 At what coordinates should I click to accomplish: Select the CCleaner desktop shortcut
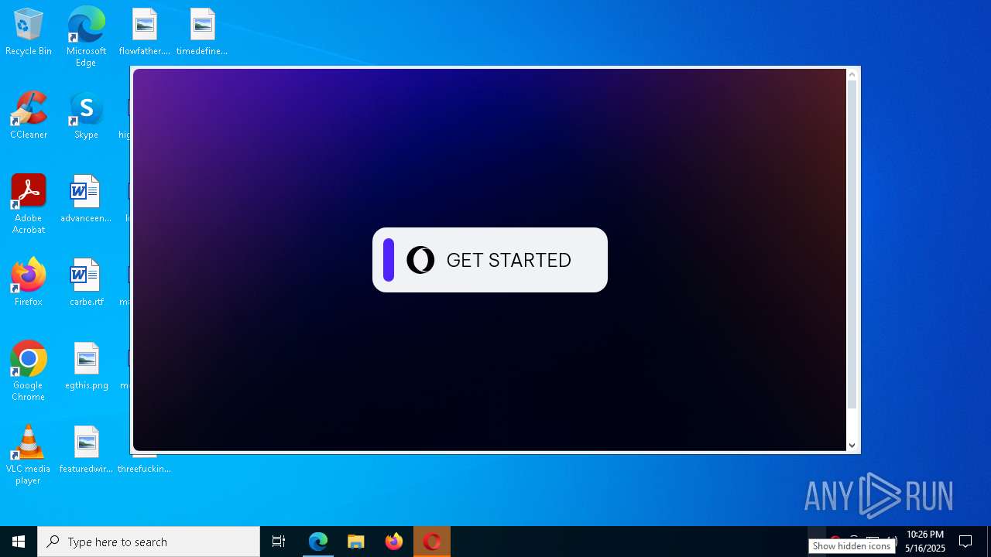pos(29,116)
